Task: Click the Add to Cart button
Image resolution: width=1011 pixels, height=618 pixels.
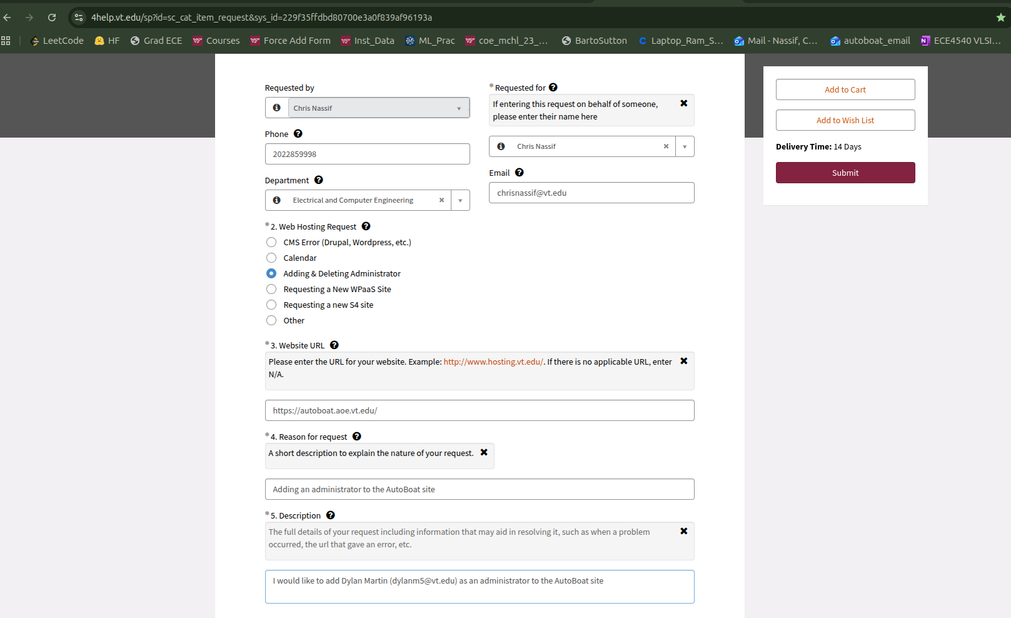Action: 845,89
